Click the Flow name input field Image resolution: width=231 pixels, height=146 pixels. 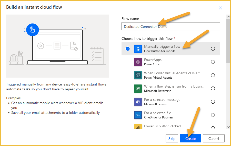171,26
